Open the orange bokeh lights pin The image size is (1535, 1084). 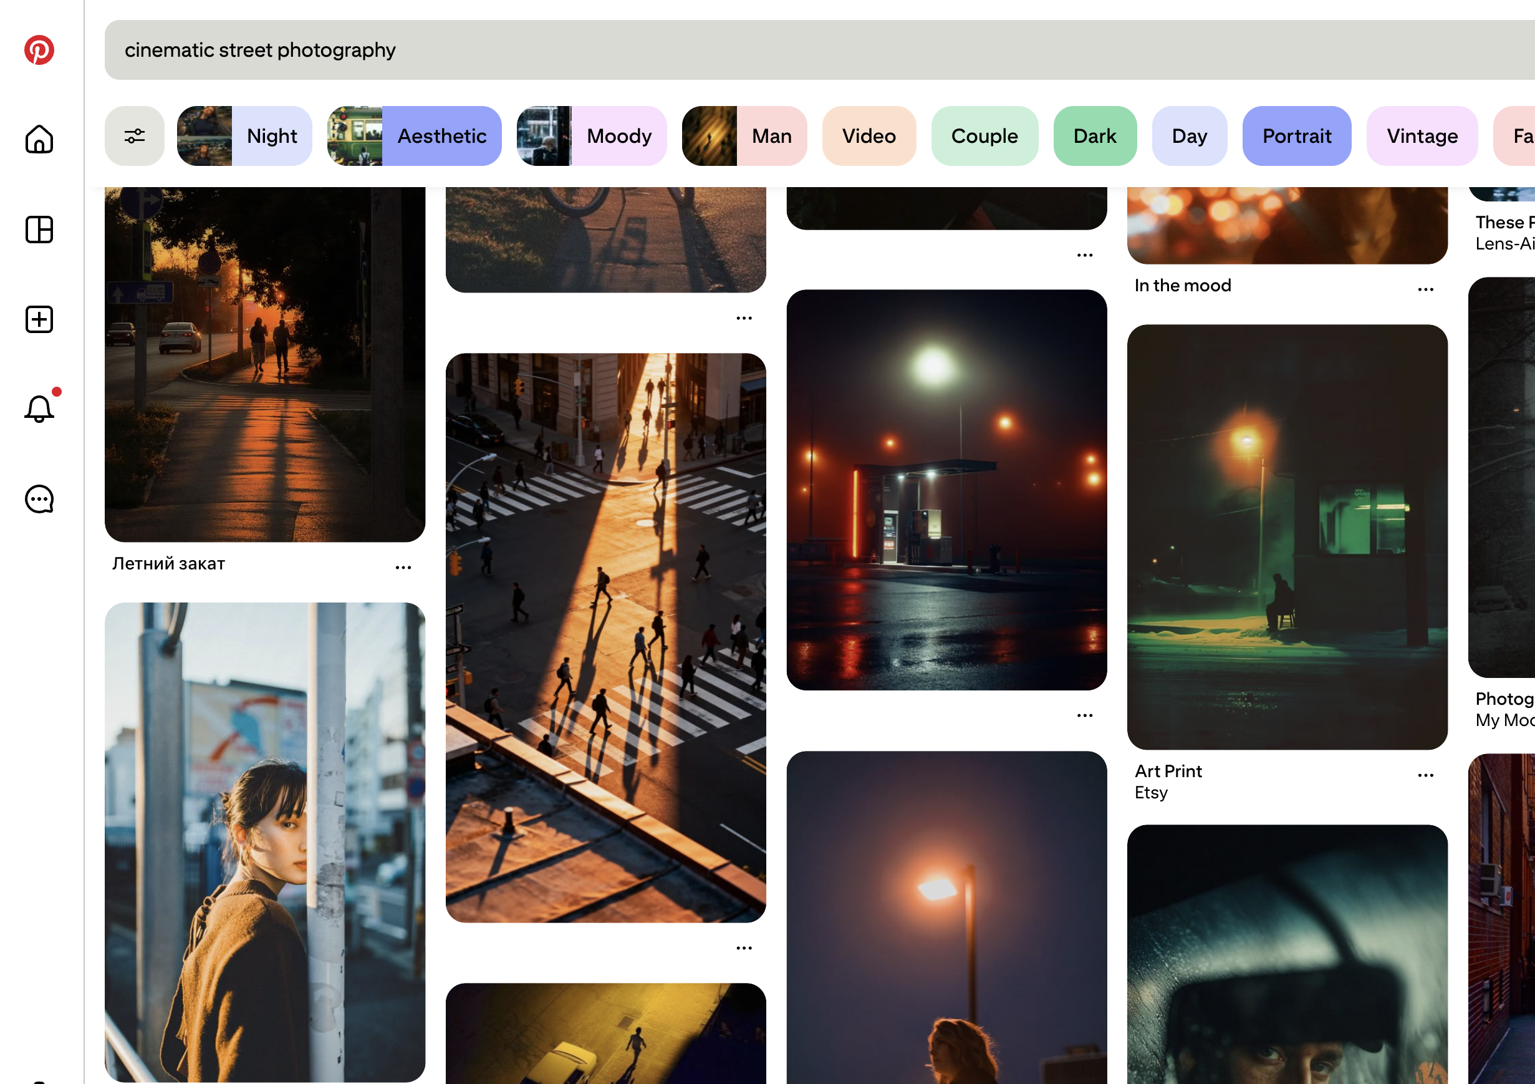point(1287,225)
